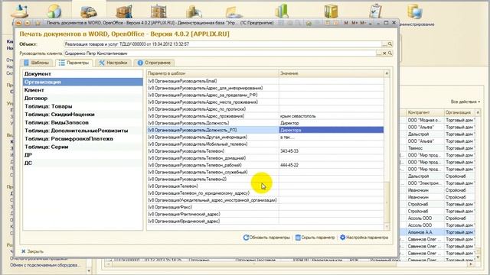The width and height of the screenshot is (490, 275).
Task: Open the О программе tab
Action: pos(154,63)
